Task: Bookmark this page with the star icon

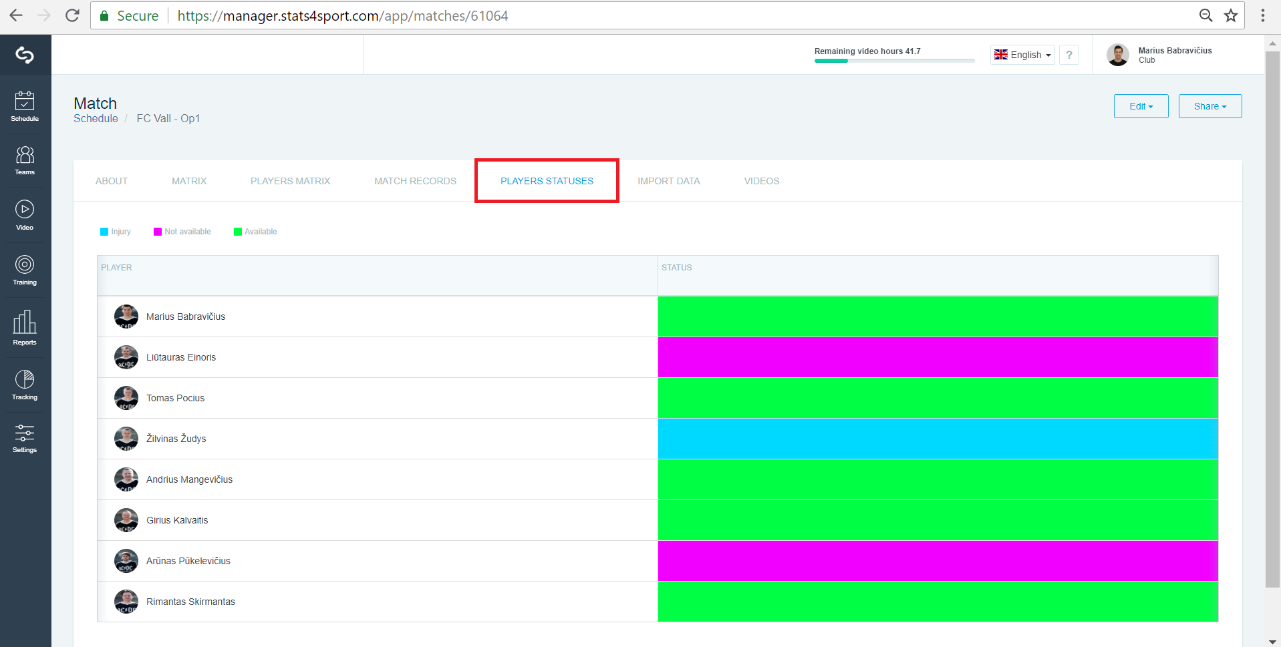Action: (1231, 15)
